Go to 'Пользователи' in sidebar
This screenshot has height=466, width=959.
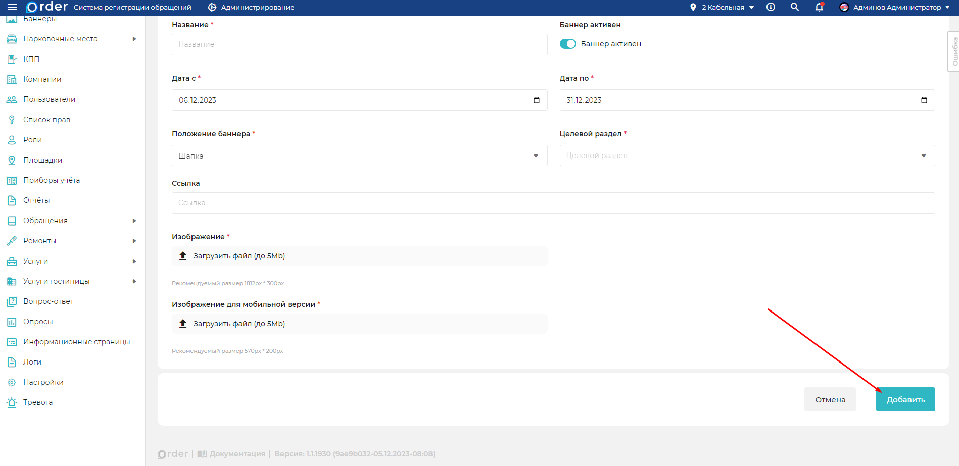point(49,99)
